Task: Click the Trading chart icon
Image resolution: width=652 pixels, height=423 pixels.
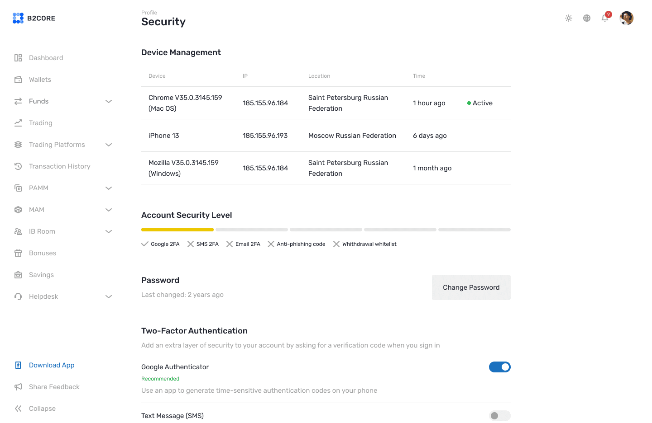Action: pyautogui.click(x=18, y=122)
